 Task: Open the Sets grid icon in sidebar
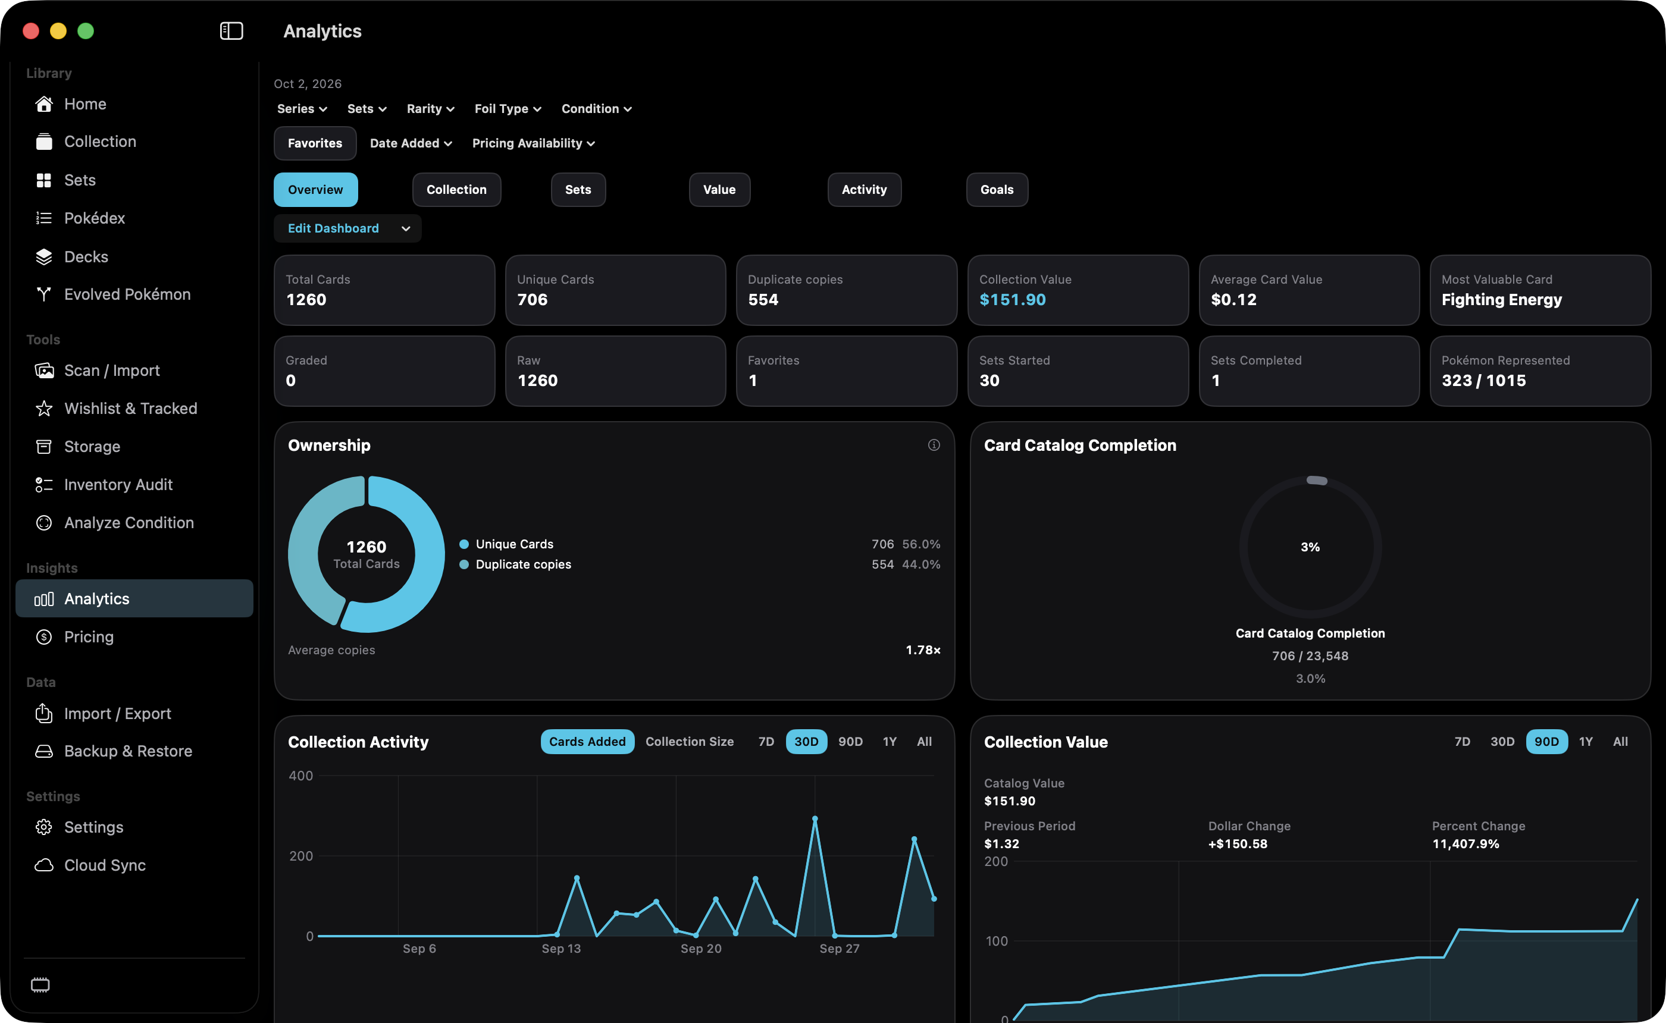click(44, 180)
